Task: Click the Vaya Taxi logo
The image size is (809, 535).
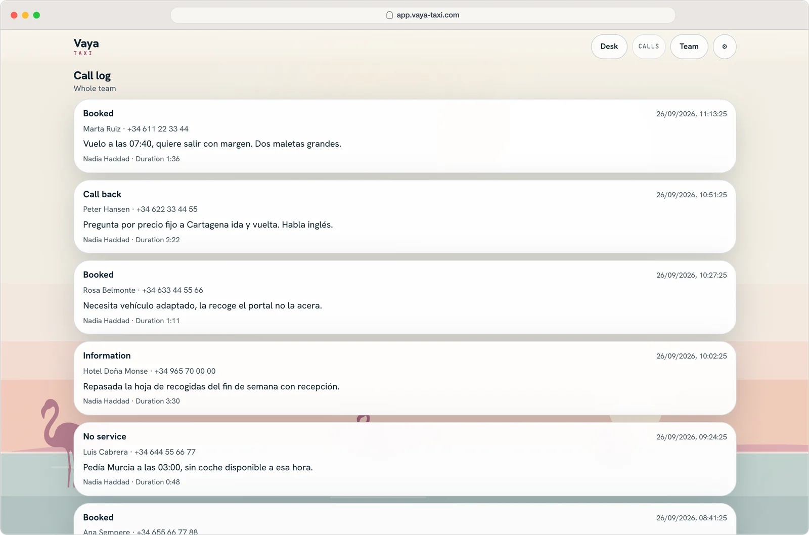Action: click(86, 47)
